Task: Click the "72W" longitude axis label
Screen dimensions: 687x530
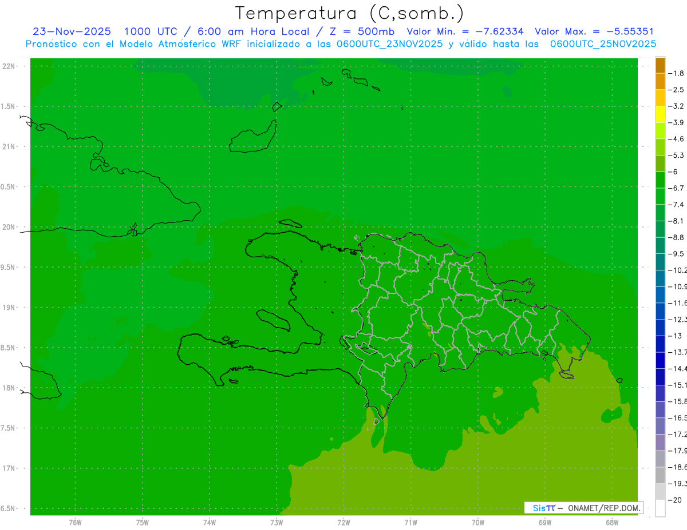Action: click(343, 523)
